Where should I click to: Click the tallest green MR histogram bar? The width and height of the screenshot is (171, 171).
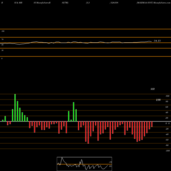click(15, 108)
